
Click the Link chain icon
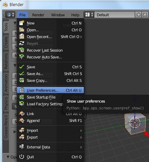(x=22, y=113)
